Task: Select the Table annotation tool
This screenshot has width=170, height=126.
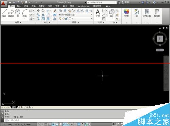Action: [104, 19]
